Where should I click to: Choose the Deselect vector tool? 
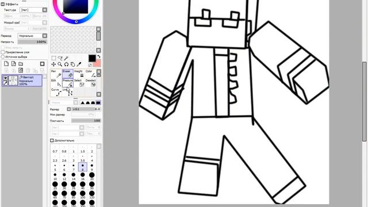tap(91, 83)
